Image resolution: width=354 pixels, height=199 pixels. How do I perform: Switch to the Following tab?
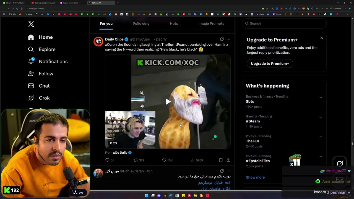click(x=141, y=23)
